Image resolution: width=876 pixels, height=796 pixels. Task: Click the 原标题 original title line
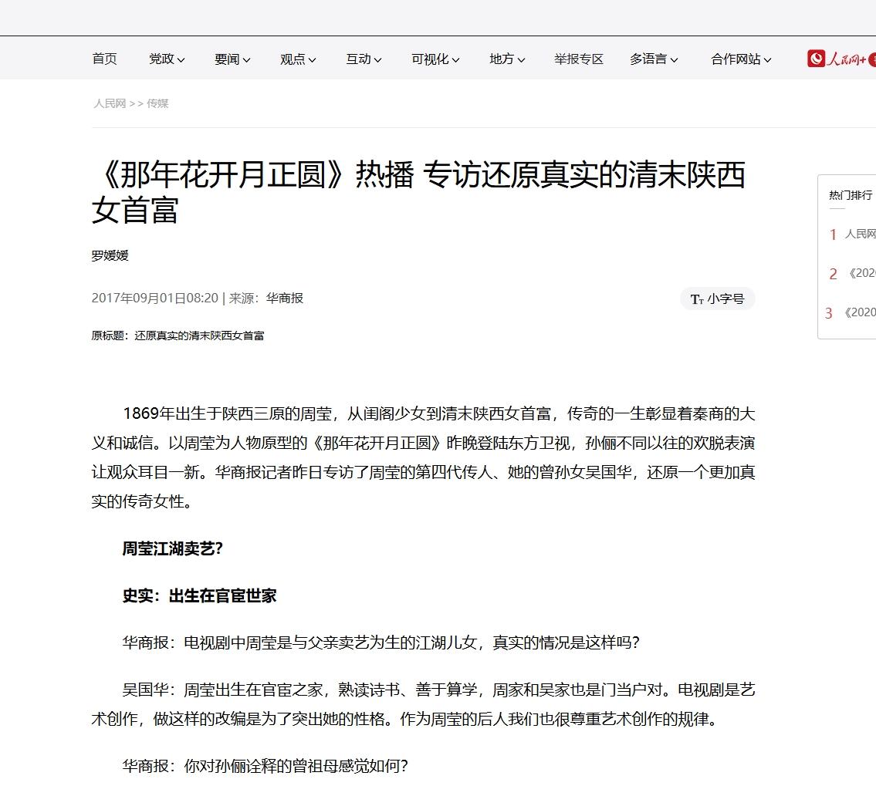click(178, 336)
